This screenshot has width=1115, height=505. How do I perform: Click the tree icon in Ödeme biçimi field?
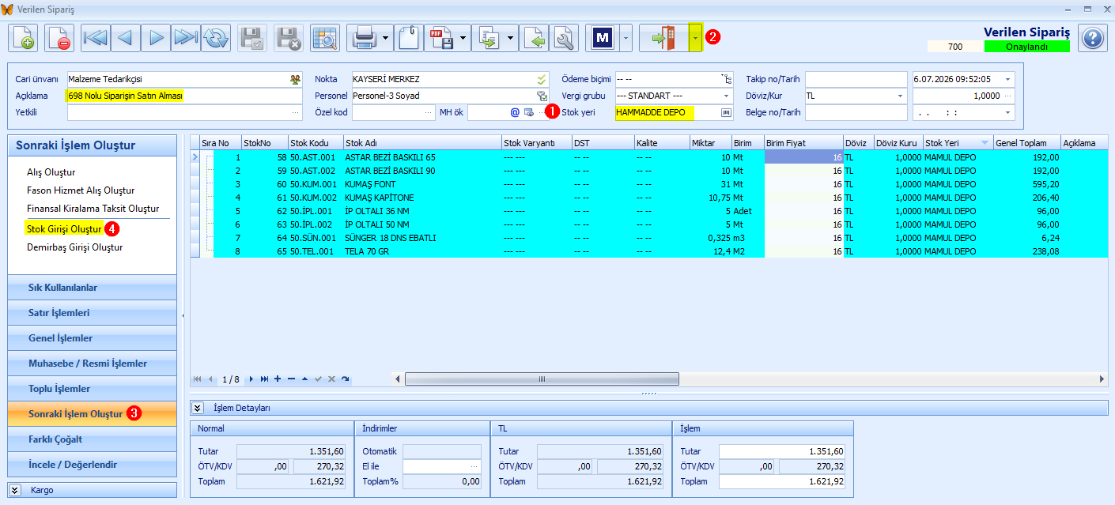click(727, 79)
